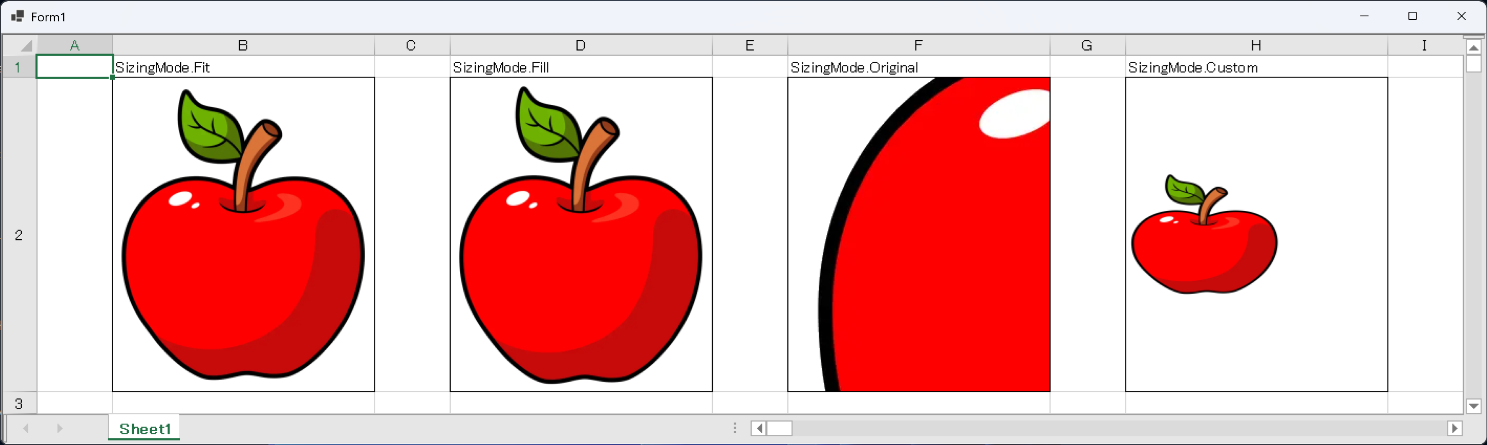Select column F header
Image resolution: width=1487 pixels, height=445 pixels.
click(x=919, y=45)
